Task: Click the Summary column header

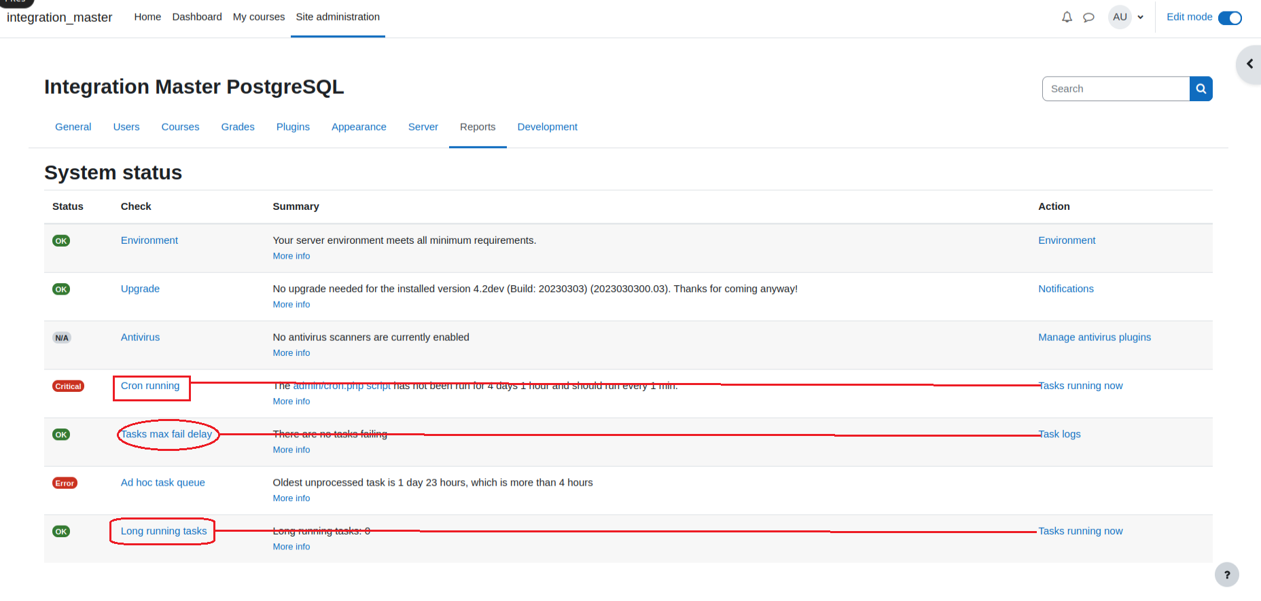Action: (296, 206)
